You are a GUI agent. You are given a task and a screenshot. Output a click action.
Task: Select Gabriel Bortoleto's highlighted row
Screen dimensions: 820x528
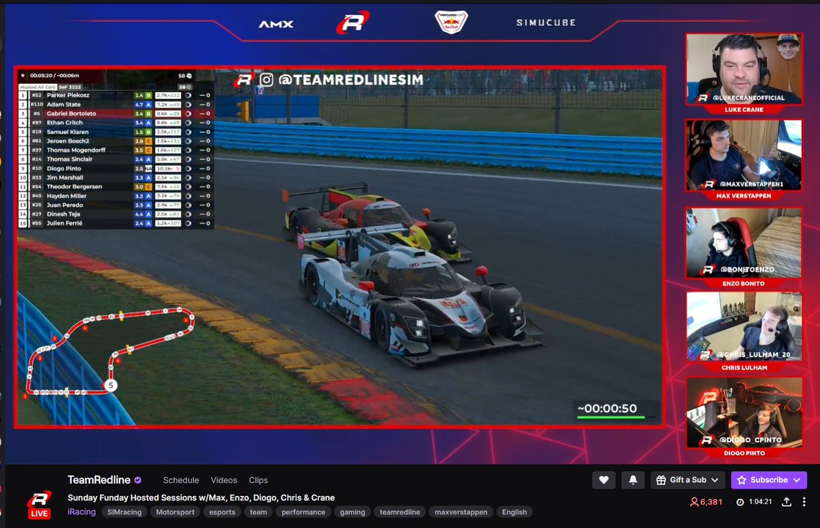click(115, 113)
